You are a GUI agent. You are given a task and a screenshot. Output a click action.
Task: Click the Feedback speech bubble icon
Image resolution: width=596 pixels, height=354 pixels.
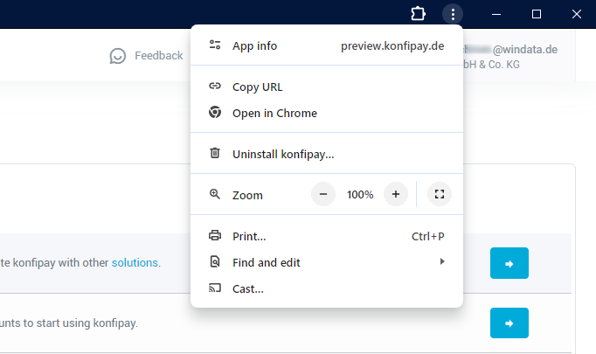point(118,56)
